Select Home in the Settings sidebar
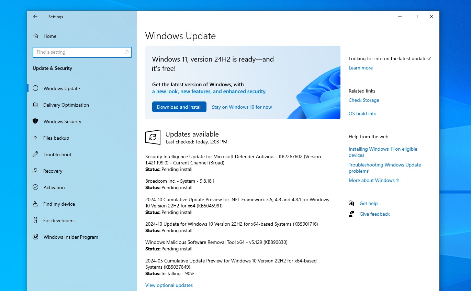The height and width of the screenshot is (291, 471). coord(50,36)
